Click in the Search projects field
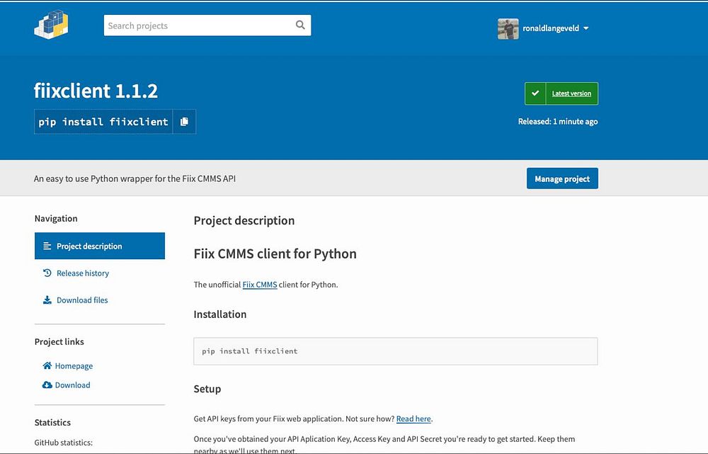This screenshot has height=454, width=708. click(198, 25)
